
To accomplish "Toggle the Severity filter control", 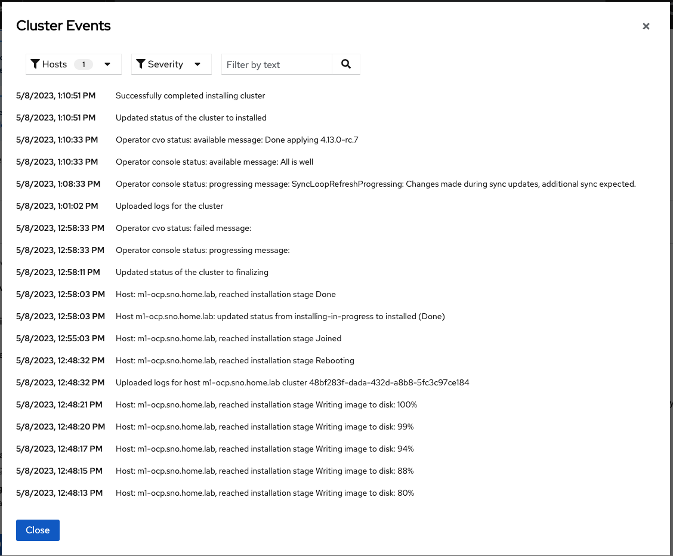I will pyautogui.click(x=171, y=64).
